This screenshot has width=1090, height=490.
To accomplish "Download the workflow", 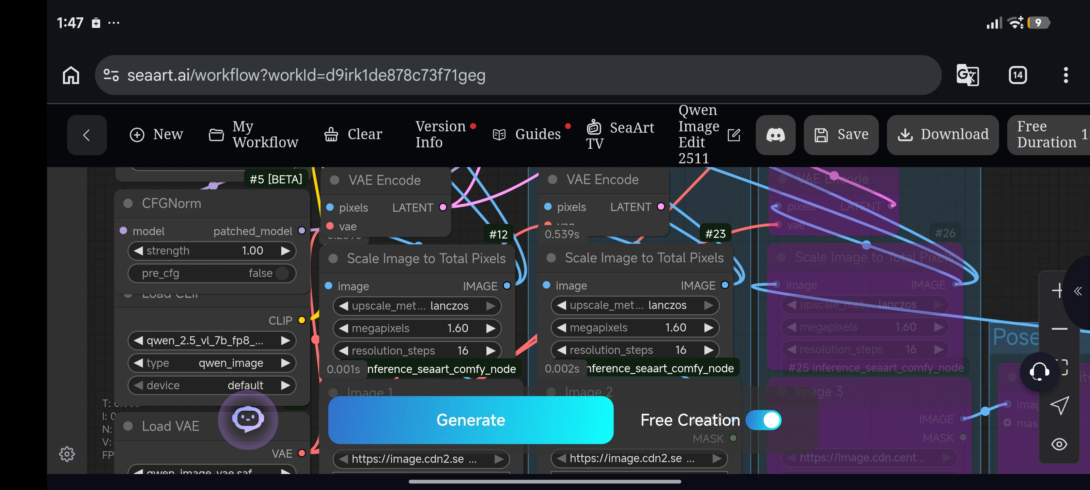I will click(x=943, y=135).
